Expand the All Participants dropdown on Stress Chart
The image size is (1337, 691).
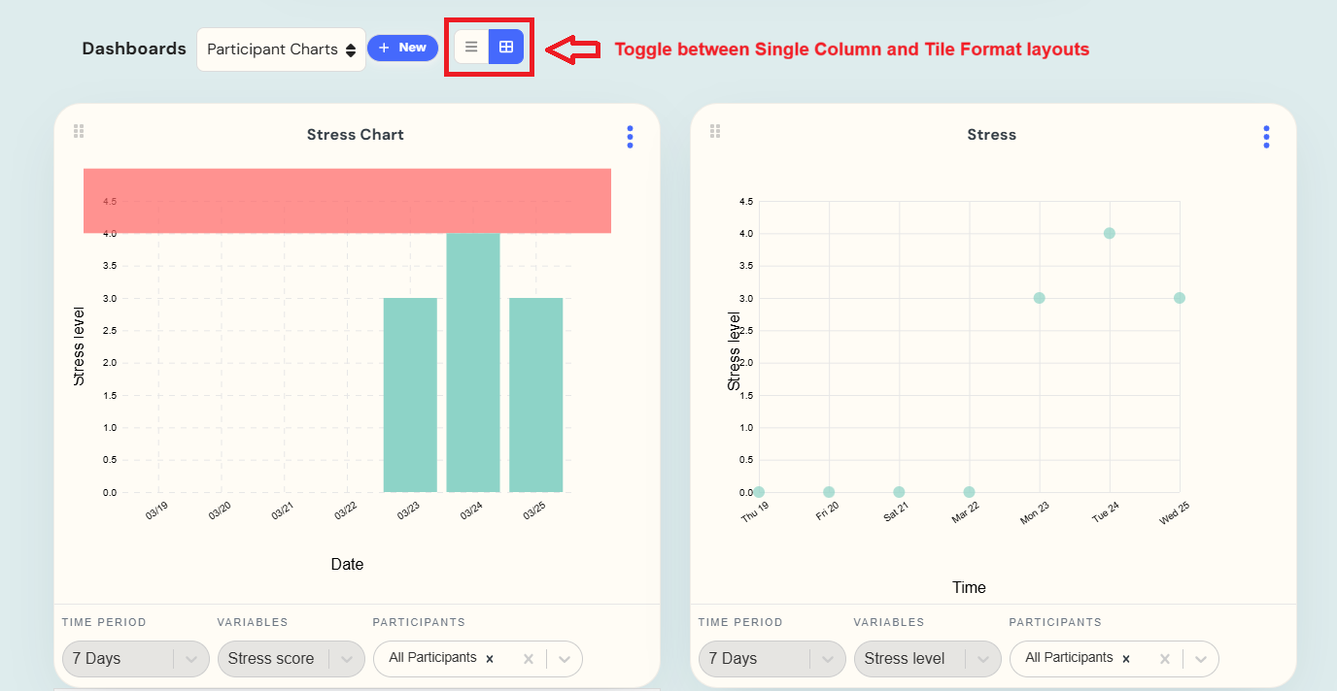click(564, 658)
